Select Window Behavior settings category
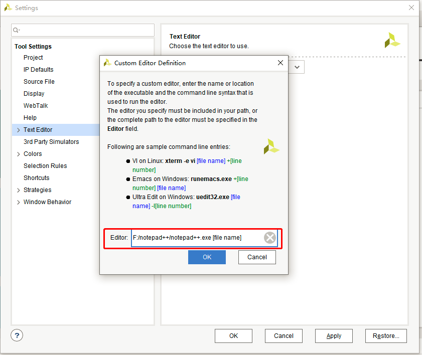Viewport: 422px width, 355px height. 47,202
